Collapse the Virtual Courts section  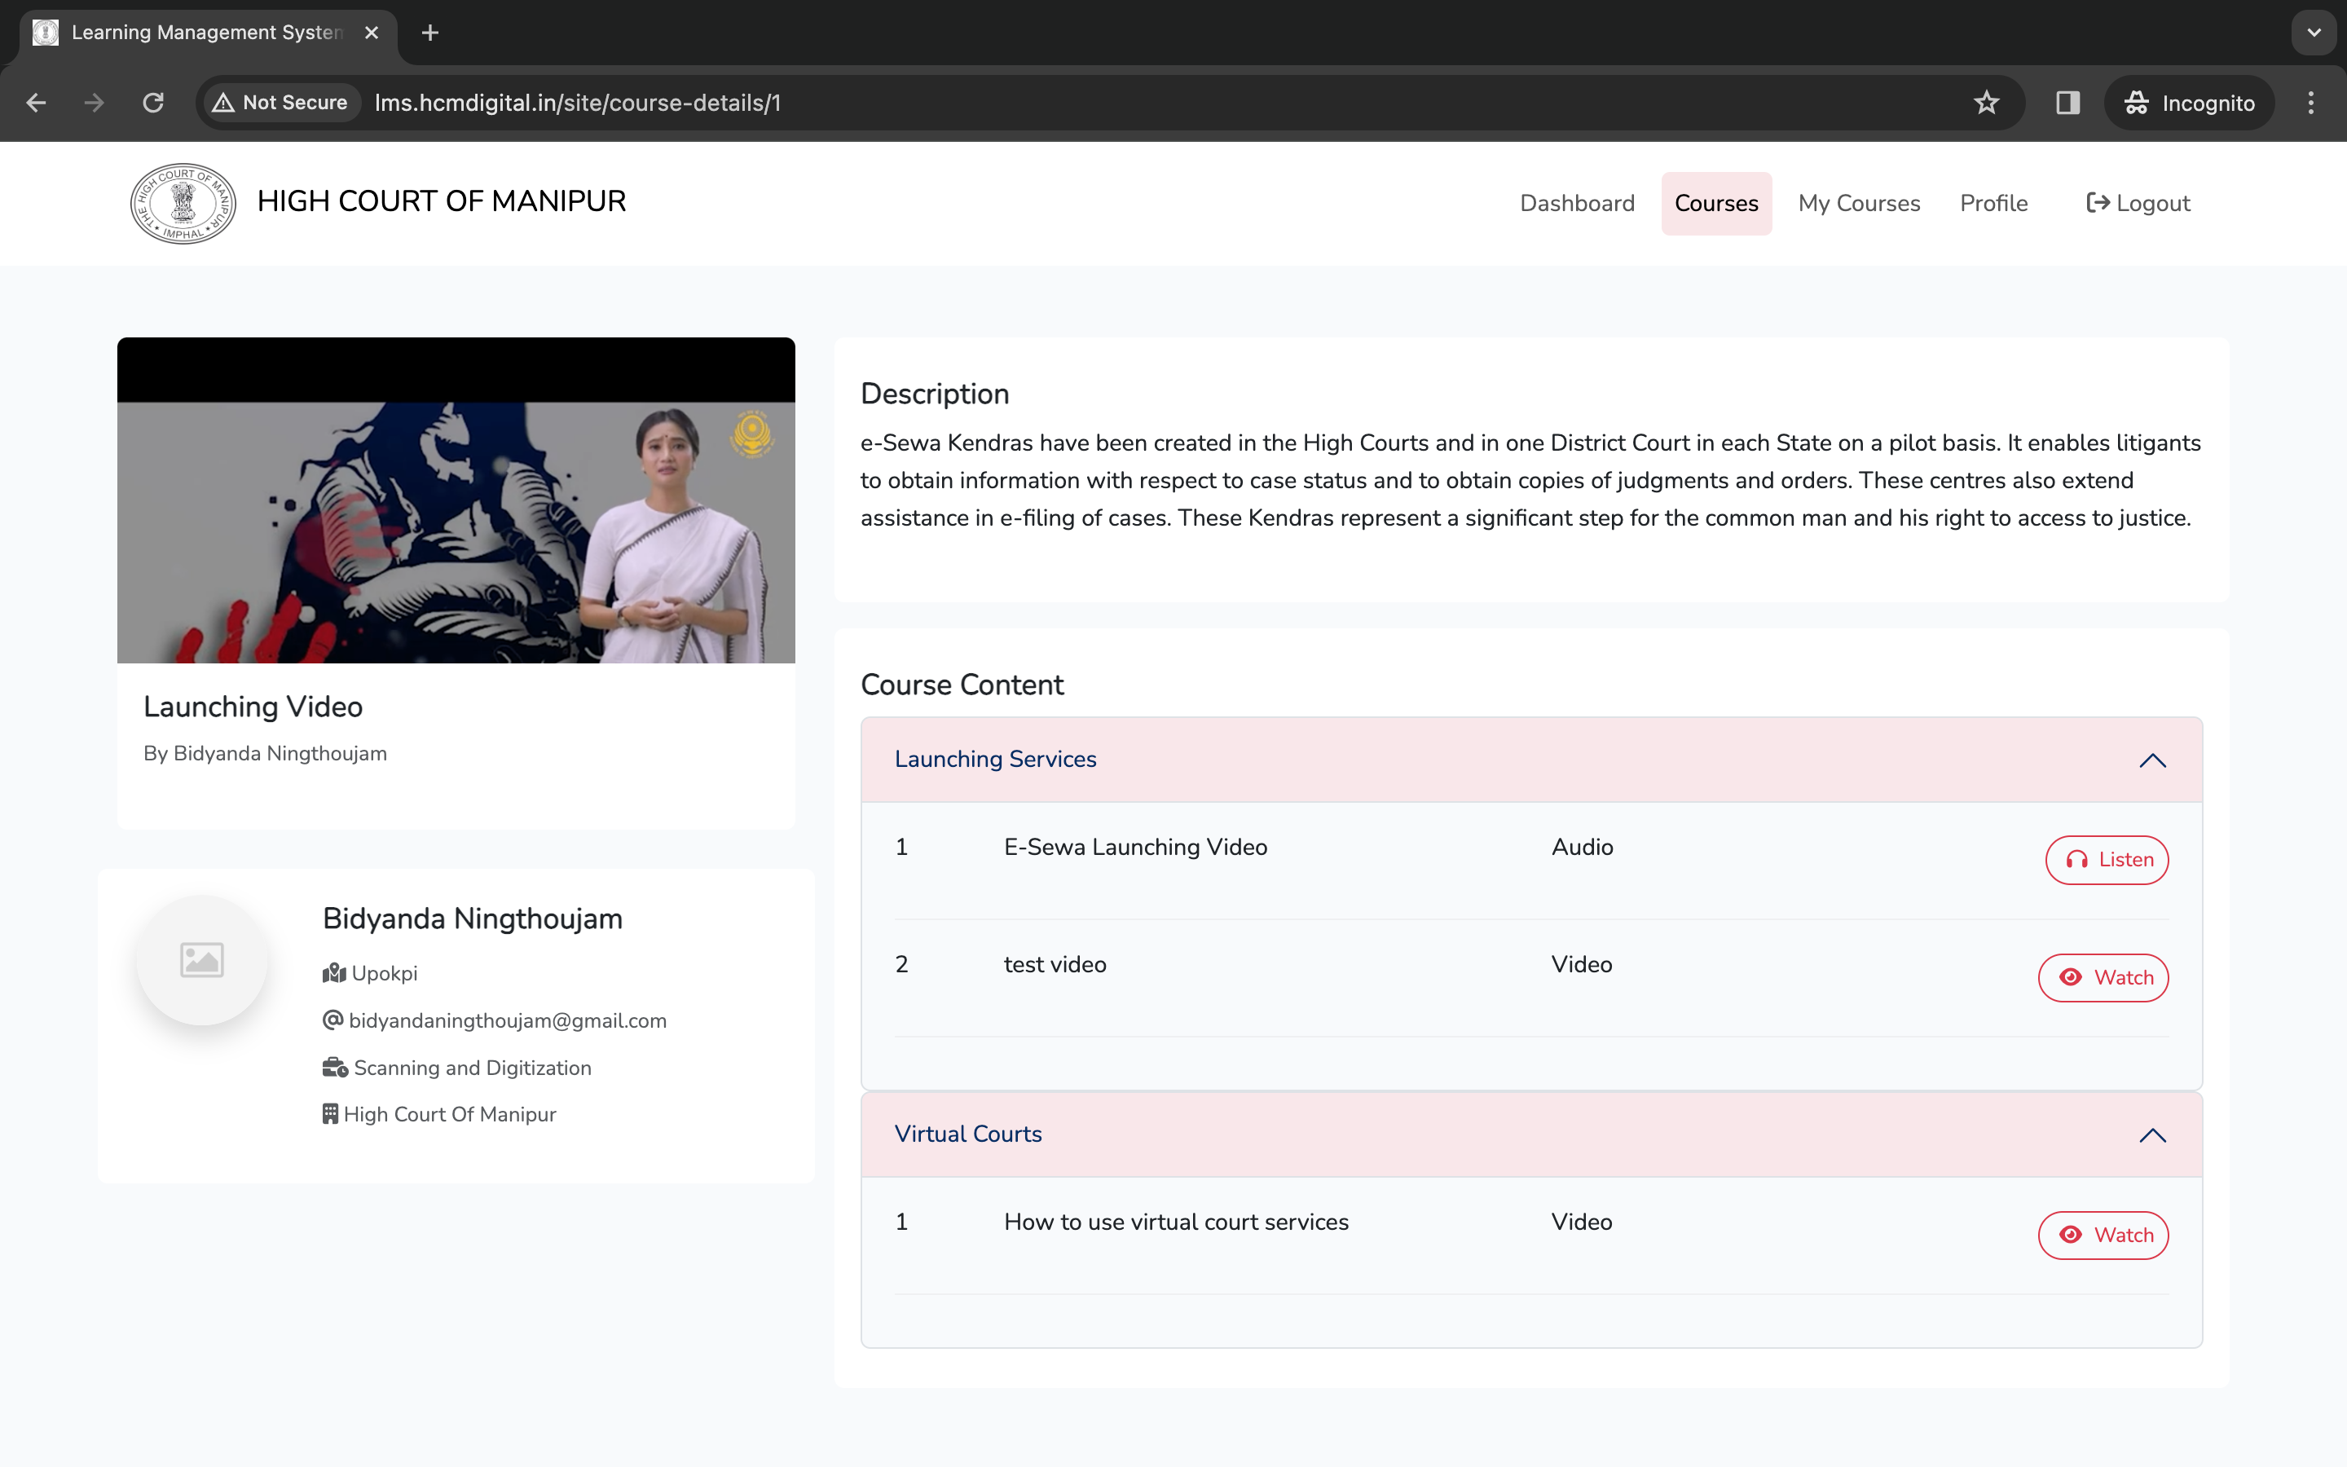coord(2152,1135)
